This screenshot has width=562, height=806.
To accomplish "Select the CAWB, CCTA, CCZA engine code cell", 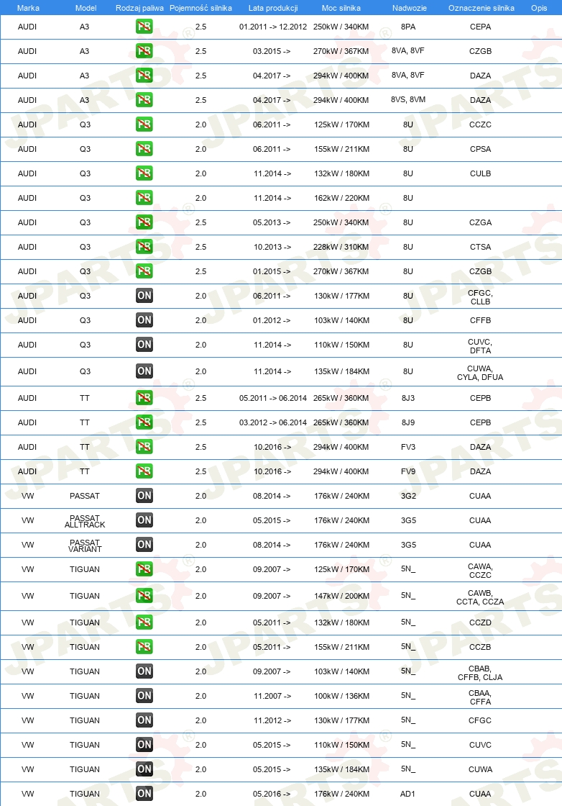I will 480,597.
